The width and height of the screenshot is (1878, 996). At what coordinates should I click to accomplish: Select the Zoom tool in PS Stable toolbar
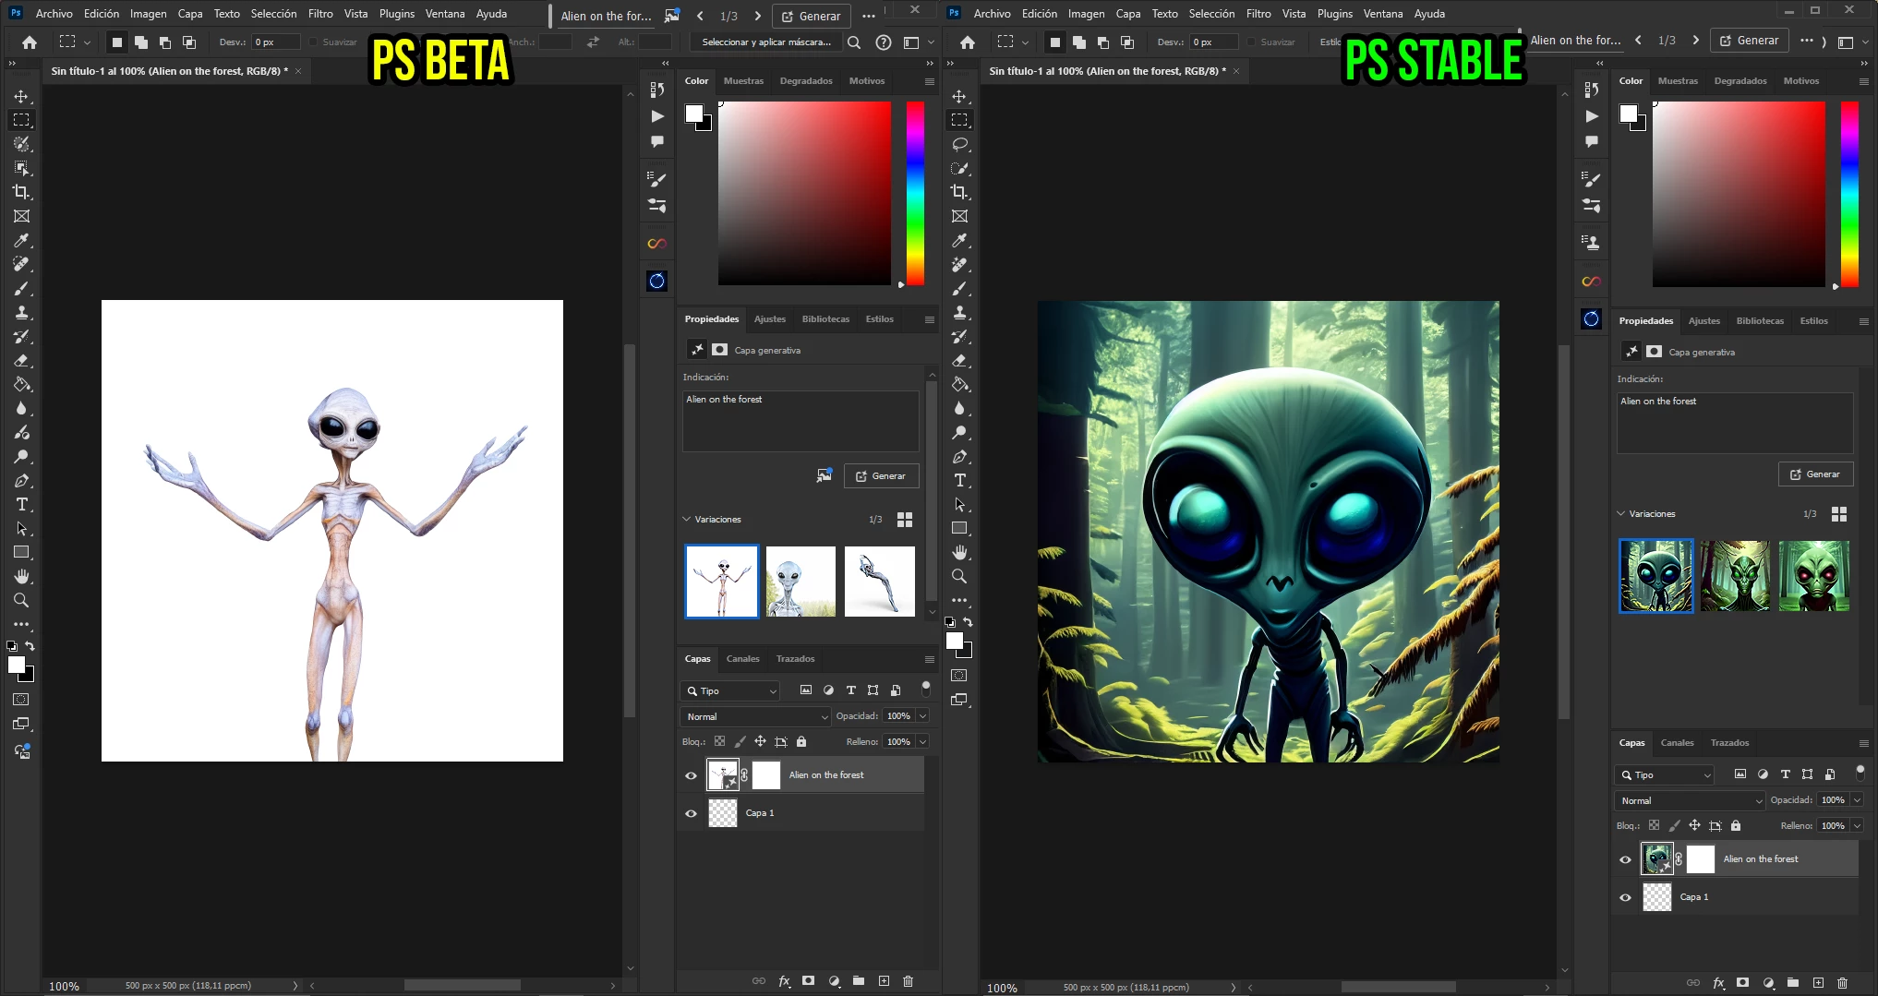(959, 576)
